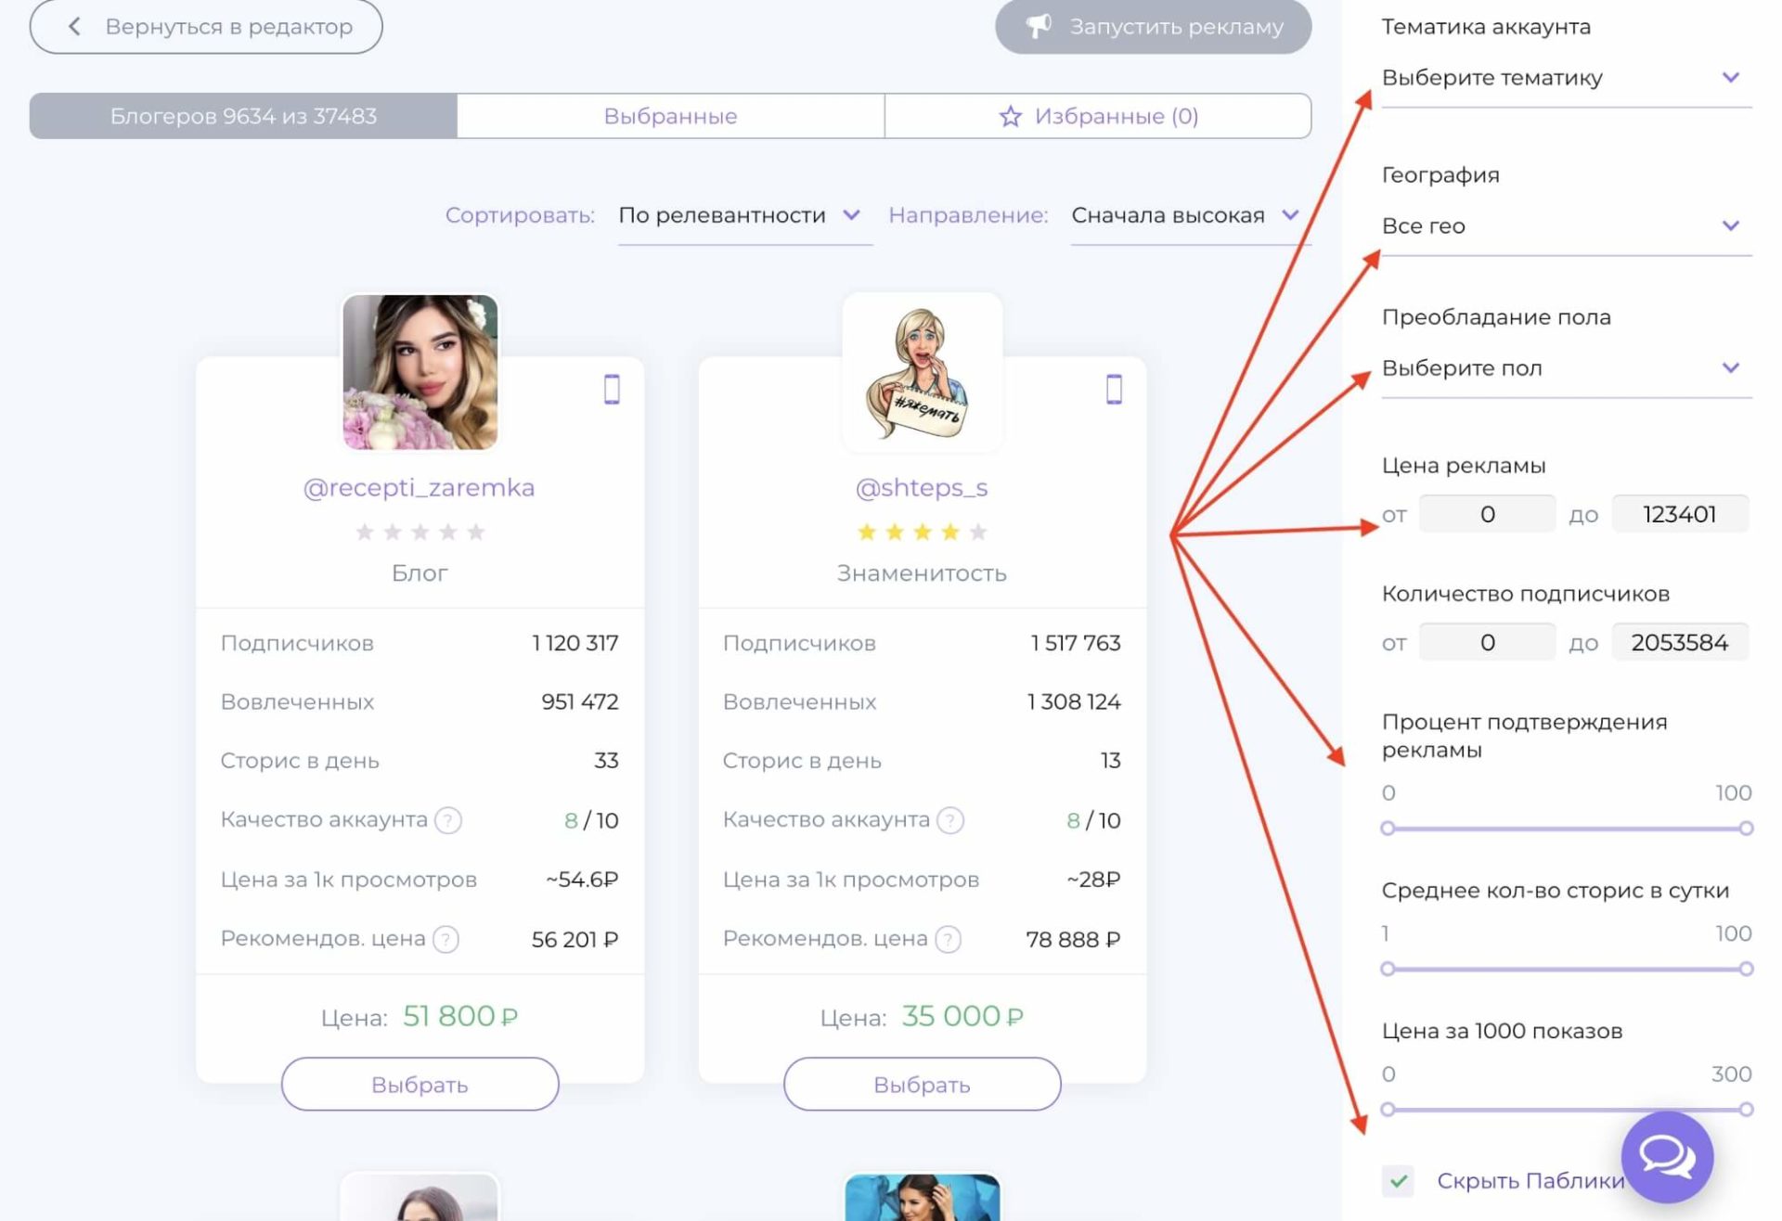Click the right handle of Среднее кол-во сторис slider
This screenshot has width=1782, height=1221.
click(x=1746, y=969)
